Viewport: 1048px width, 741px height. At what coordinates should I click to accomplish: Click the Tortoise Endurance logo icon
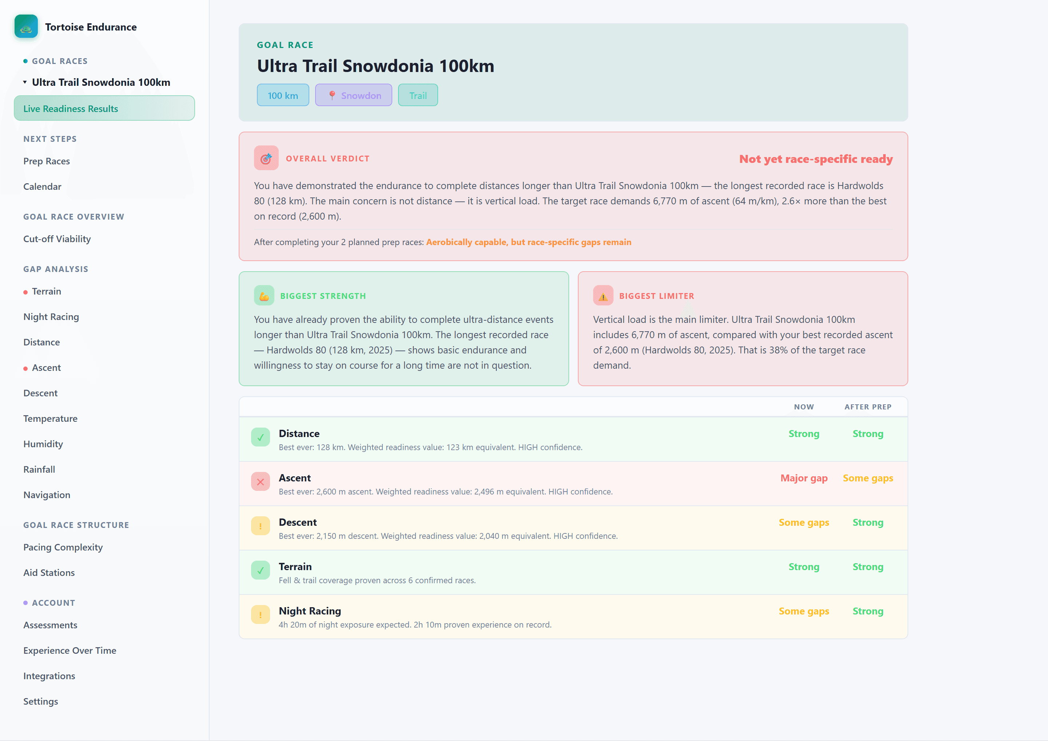pyautogui.click(x=26, y=27)
